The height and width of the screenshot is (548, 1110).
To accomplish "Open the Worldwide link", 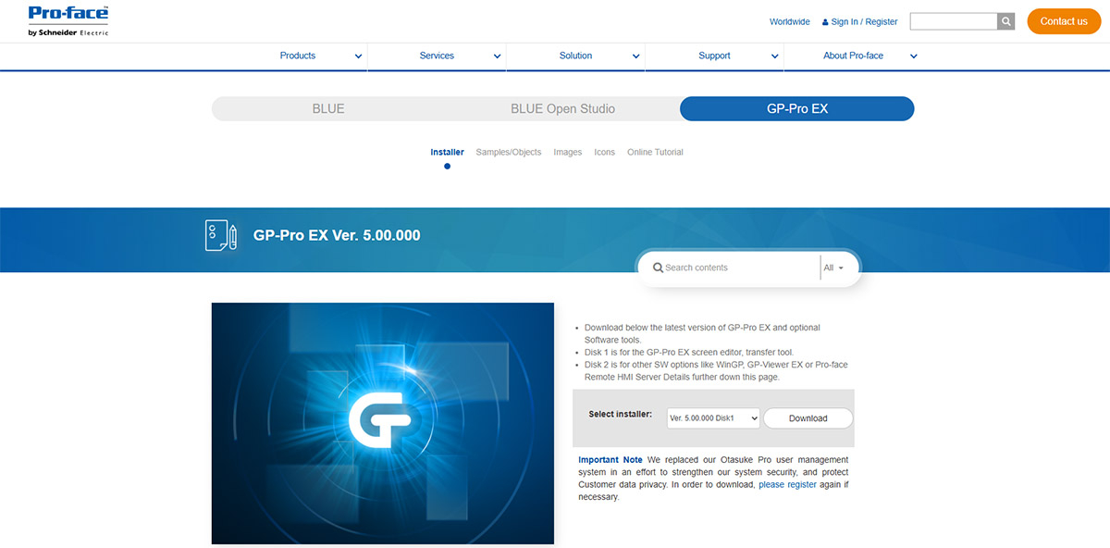I will pyautogui.click(x=790, y=22).
